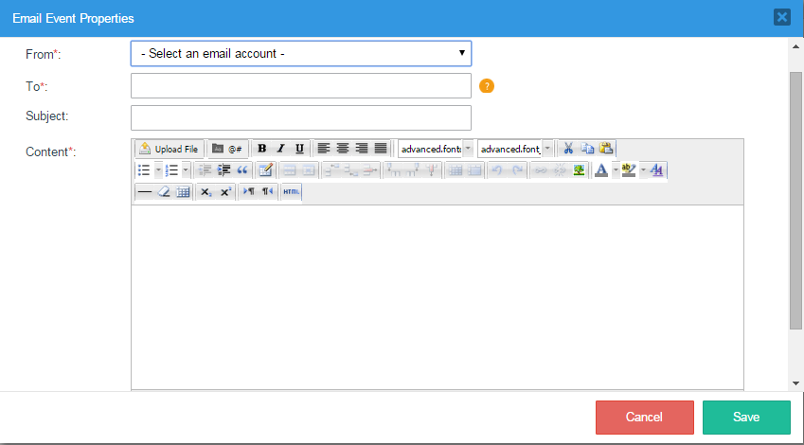804x445 pixels.
Task: Click the Cancel button
Action: point(644,418)
